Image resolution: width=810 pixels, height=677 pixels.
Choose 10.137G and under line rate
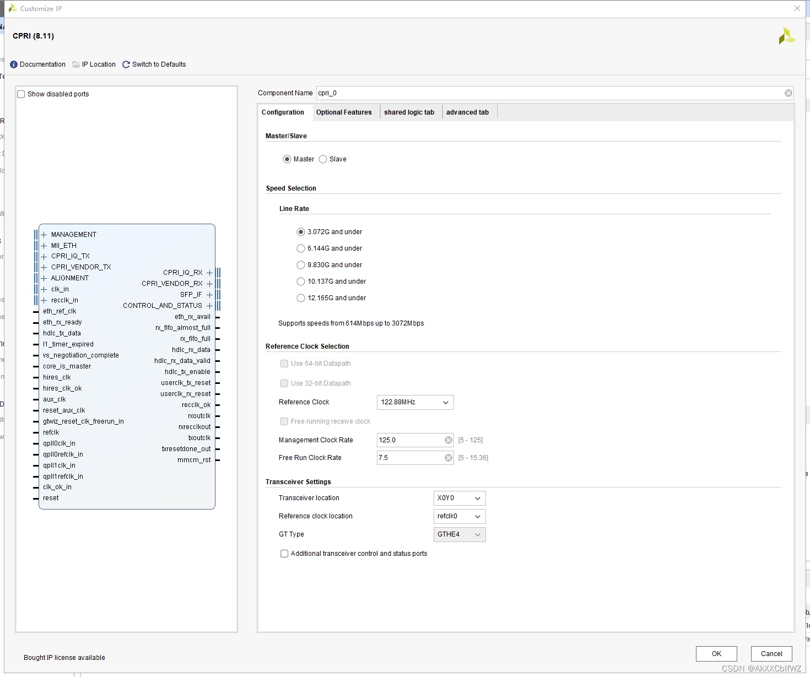pyautogui.click(x=301, y=281)
